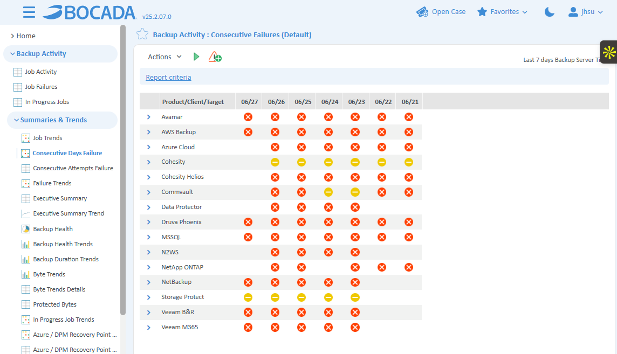This screenshot has height=354, width=617.
Task: Click the Open Case icon
Action: [x=422, y=12]
